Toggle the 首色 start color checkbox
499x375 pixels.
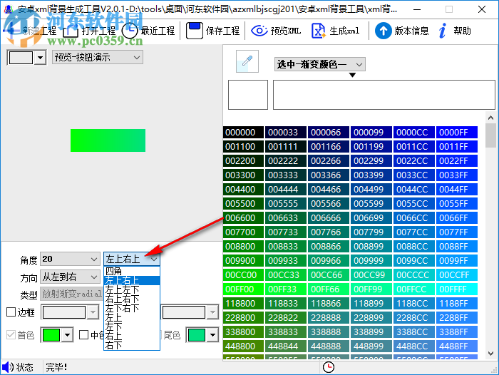(11, 334)
